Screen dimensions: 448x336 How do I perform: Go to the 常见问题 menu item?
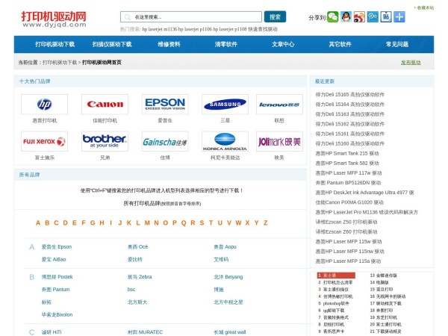click(396, 44)
